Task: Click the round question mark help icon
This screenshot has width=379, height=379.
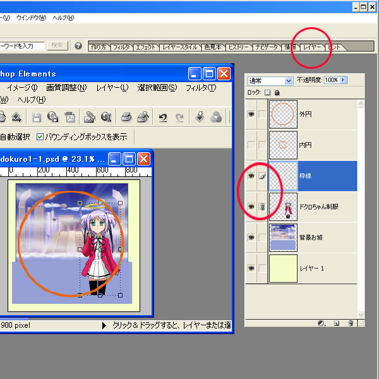Action: 78,45
